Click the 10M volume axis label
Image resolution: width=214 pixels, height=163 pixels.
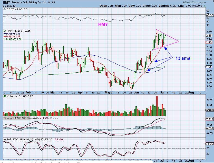point(209,105)
